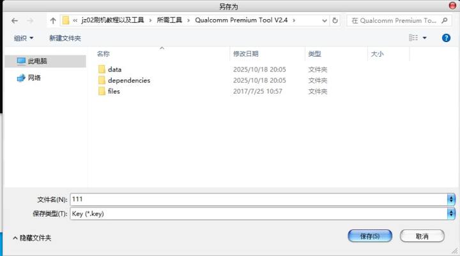Click the forward navigation arrow
Screen dimensions: 460x256
tap(30, 21)
